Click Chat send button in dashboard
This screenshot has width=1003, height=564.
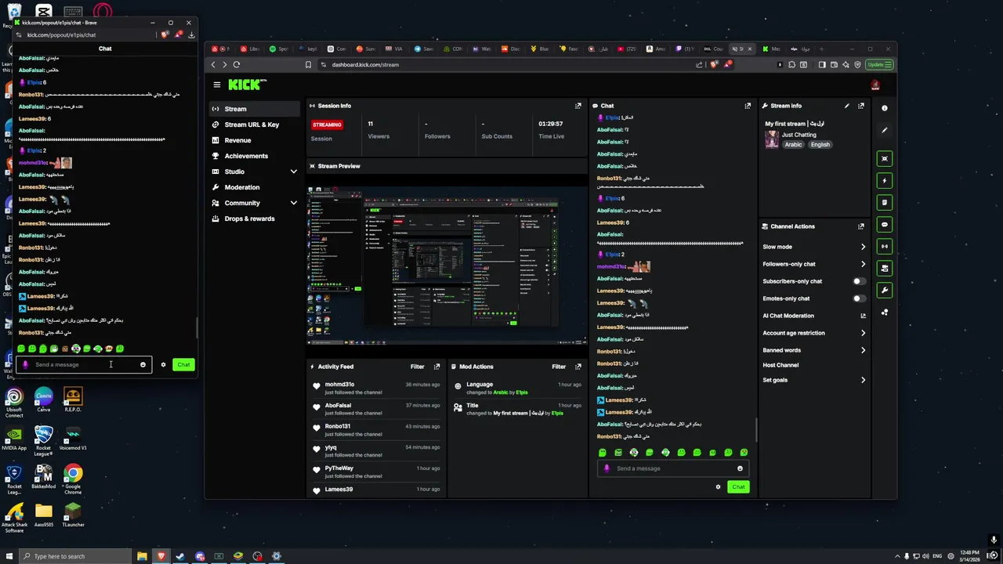click(x=738, y=487)
